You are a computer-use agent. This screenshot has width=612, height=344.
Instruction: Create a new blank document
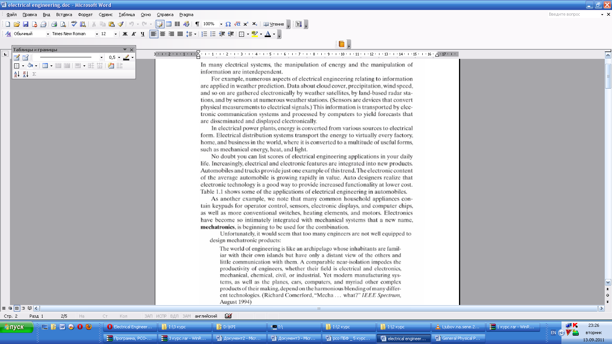pyautogui.click(x=8, y=24)
